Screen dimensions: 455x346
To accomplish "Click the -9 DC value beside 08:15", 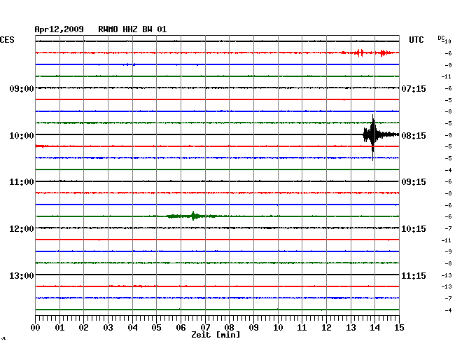I will point(448,135).
